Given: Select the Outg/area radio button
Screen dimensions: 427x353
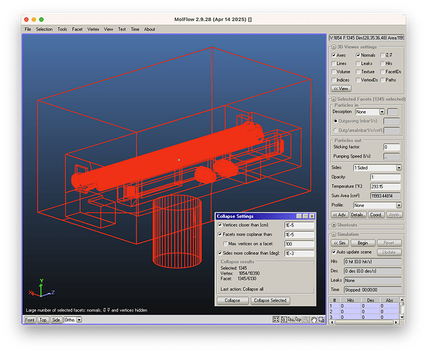Looking at the screenshot, I should point(336,131).
